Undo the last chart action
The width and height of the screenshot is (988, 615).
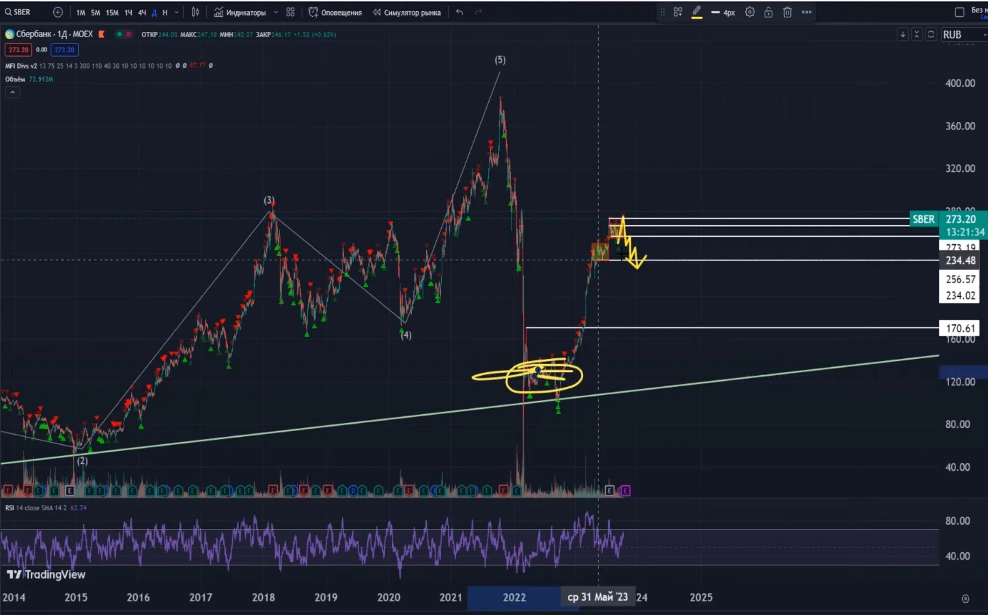pyautogui.click(x=459, y=12)
